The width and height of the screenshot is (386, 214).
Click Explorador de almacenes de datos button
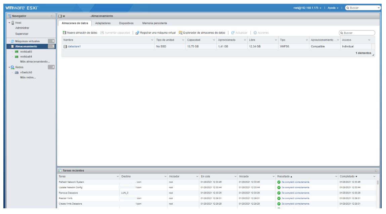[202, 33]
